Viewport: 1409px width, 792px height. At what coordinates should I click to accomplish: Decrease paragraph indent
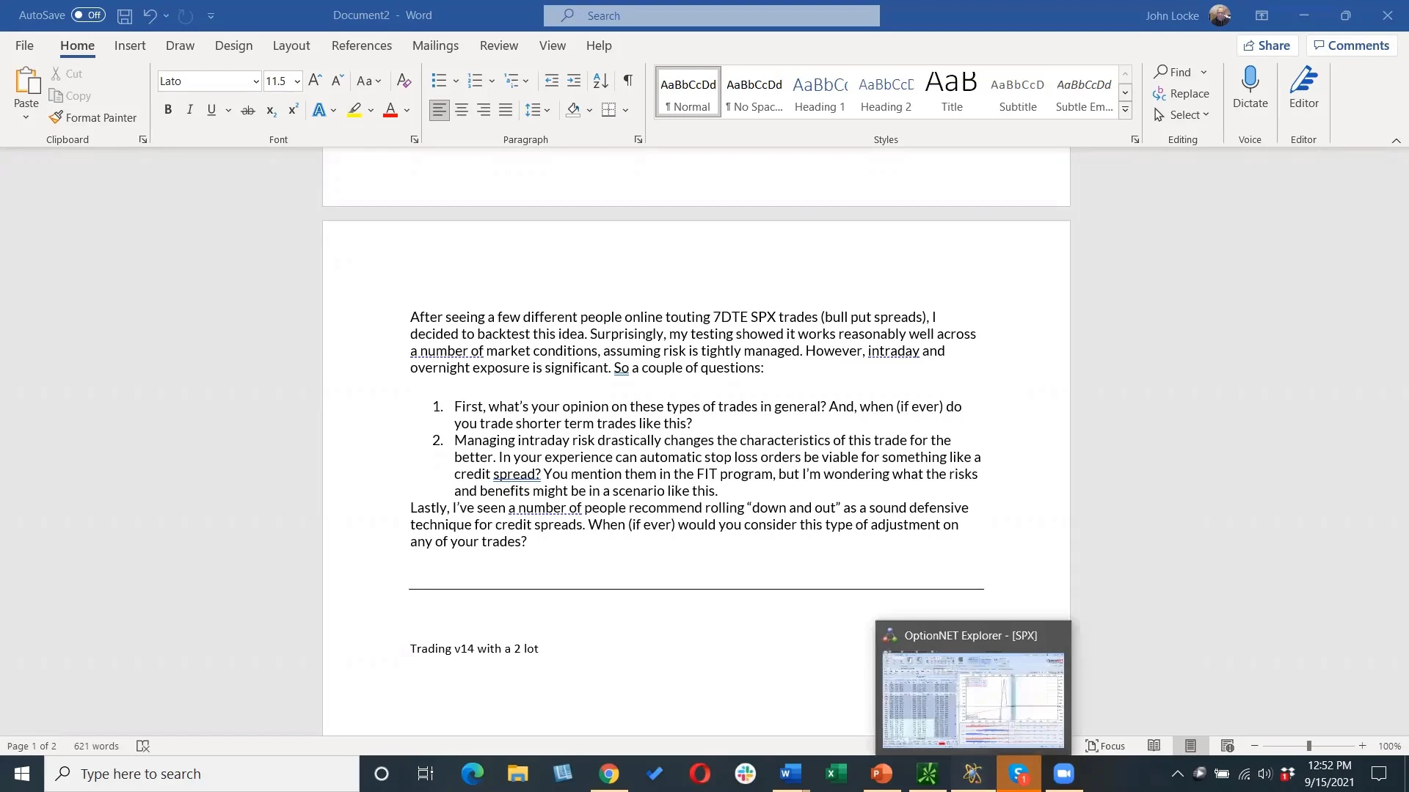pos(552,81)
